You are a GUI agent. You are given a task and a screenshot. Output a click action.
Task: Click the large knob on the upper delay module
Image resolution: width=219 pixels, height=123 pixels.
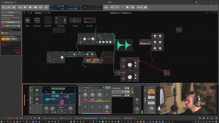coord(130,65)
